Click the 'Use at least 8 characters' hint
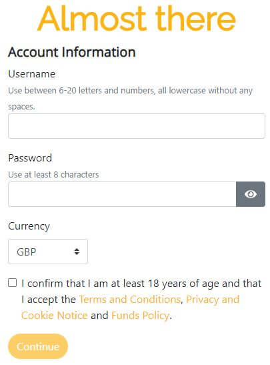 53,174
